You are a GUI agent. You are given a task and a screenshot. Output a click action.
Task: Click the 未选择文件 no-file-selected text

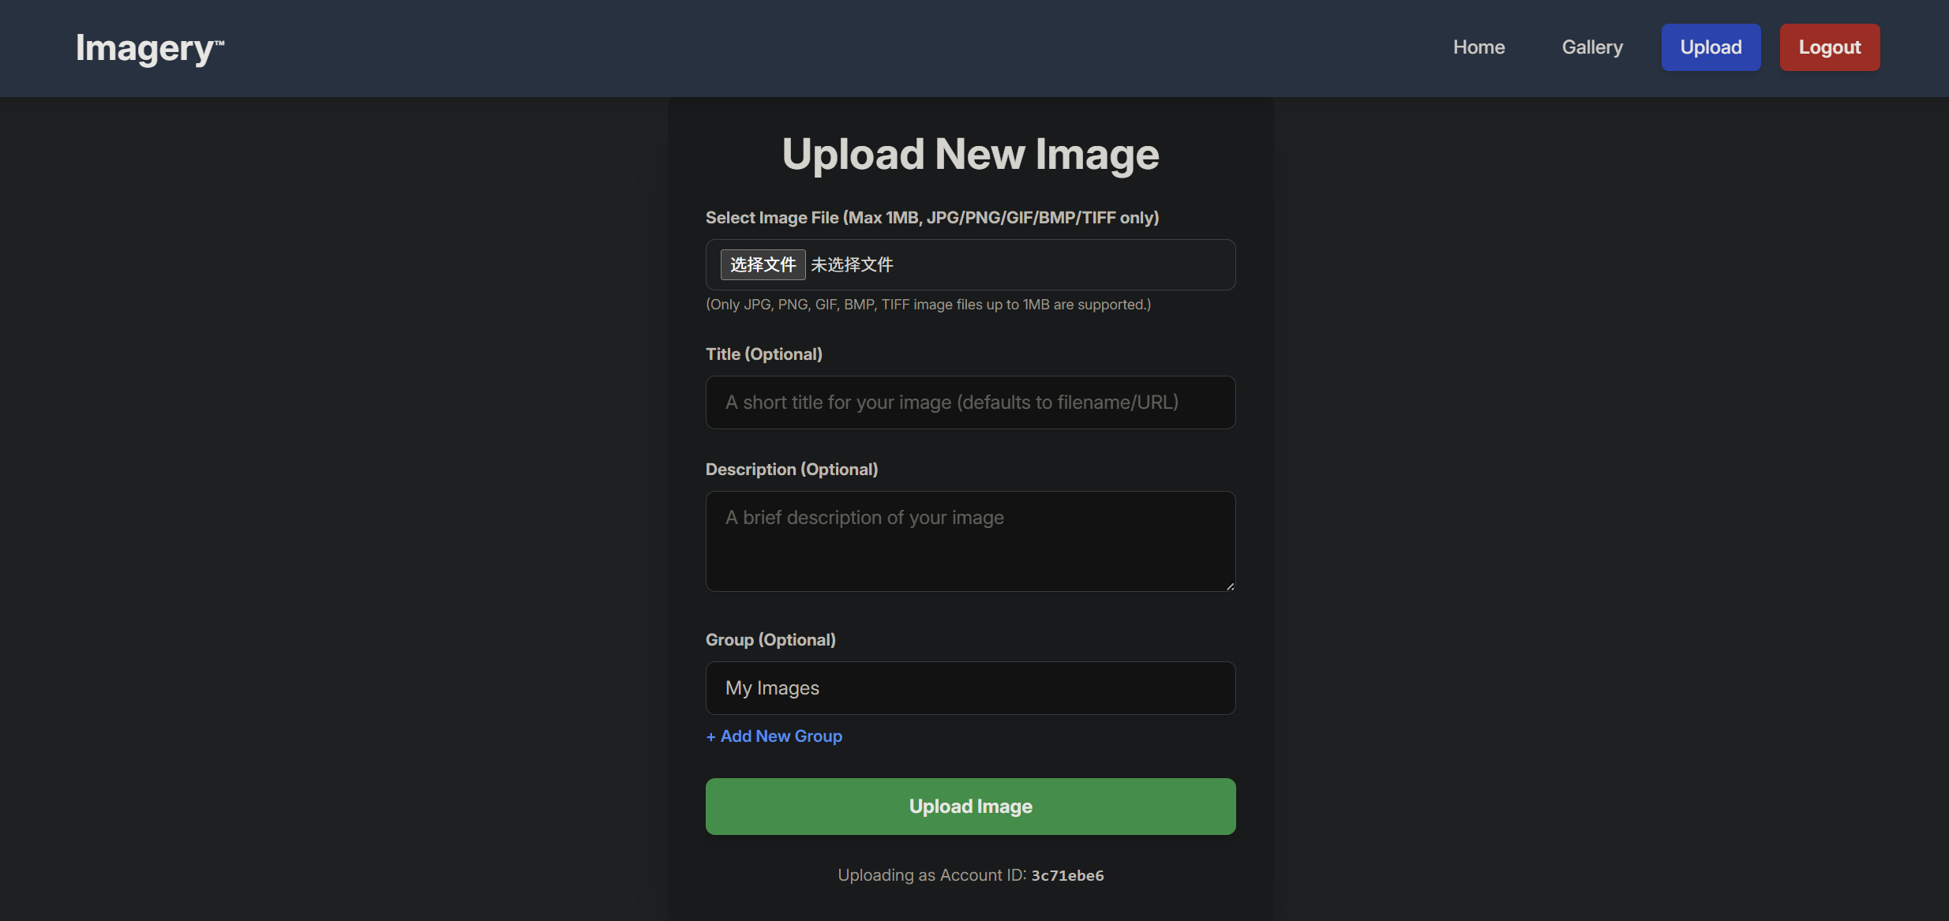pyautogui.click(x=852, y=265)
